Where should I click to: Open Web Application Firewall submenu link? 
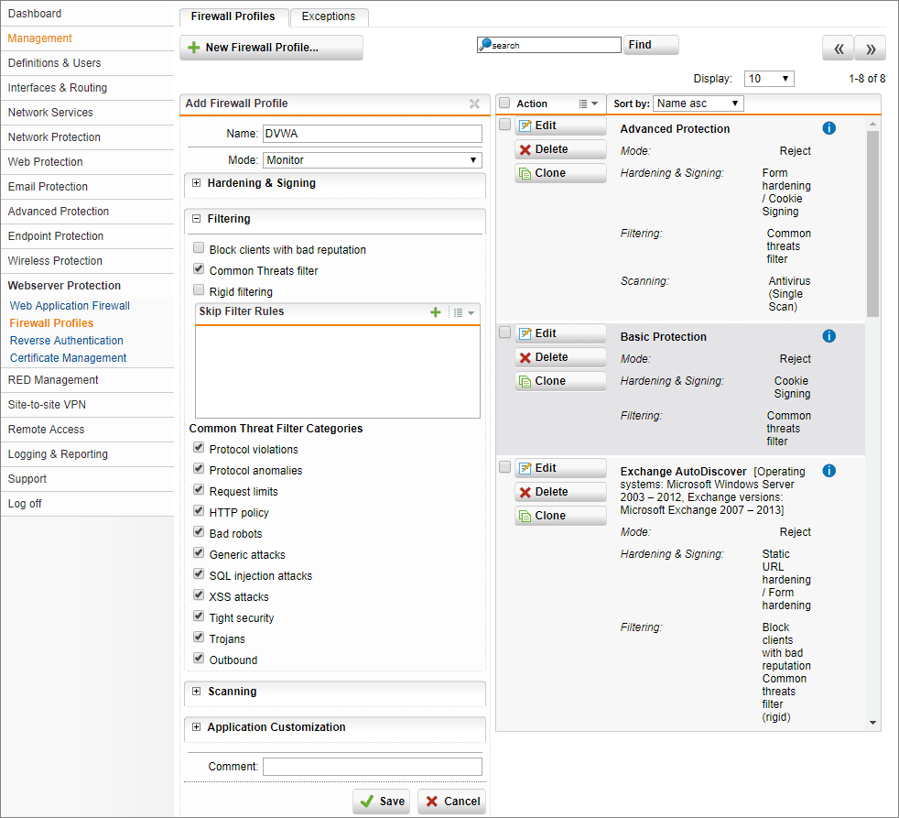point(70,306)
